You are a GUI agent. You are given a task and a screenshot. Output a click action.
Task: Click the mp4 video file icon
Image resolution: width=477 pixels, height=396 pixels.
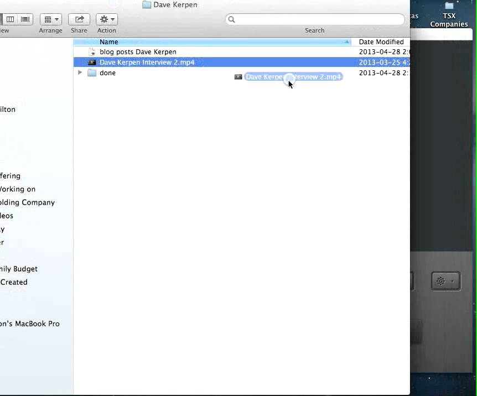pyautogui.click(x=92, y=62)
